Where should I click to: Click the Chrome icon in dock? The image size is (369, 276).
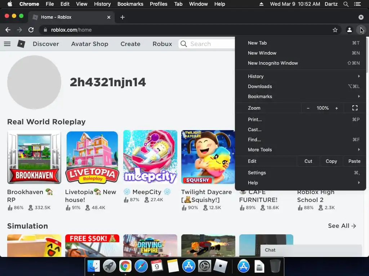(x=125, y=266)
